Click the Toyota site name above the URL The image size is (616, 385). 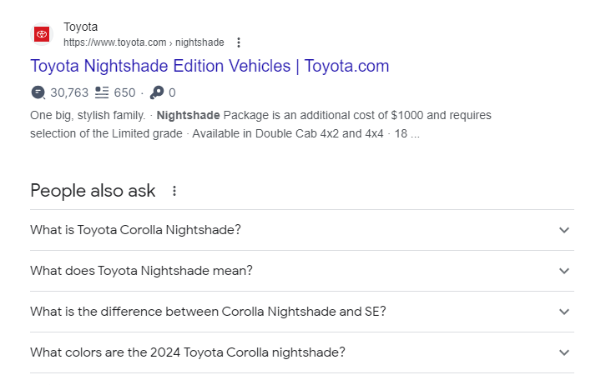[80, 27]
